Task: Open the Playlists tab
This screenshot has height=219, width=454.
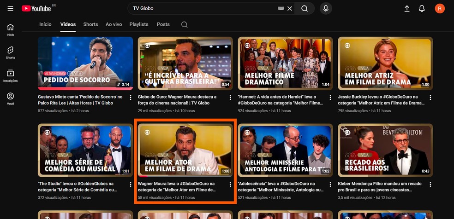Action: 139,24
